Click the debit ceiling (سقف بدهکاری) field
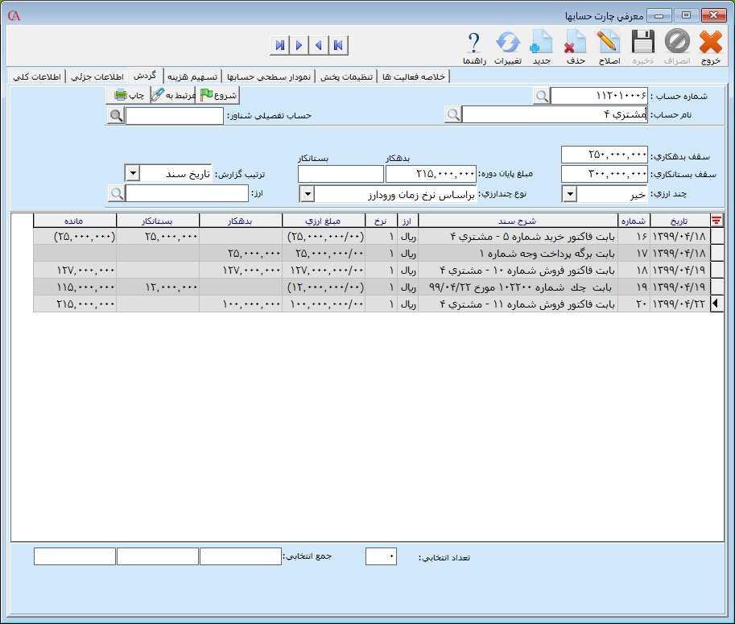The height and width of the screenshot is (624, 735). [604, 154]
